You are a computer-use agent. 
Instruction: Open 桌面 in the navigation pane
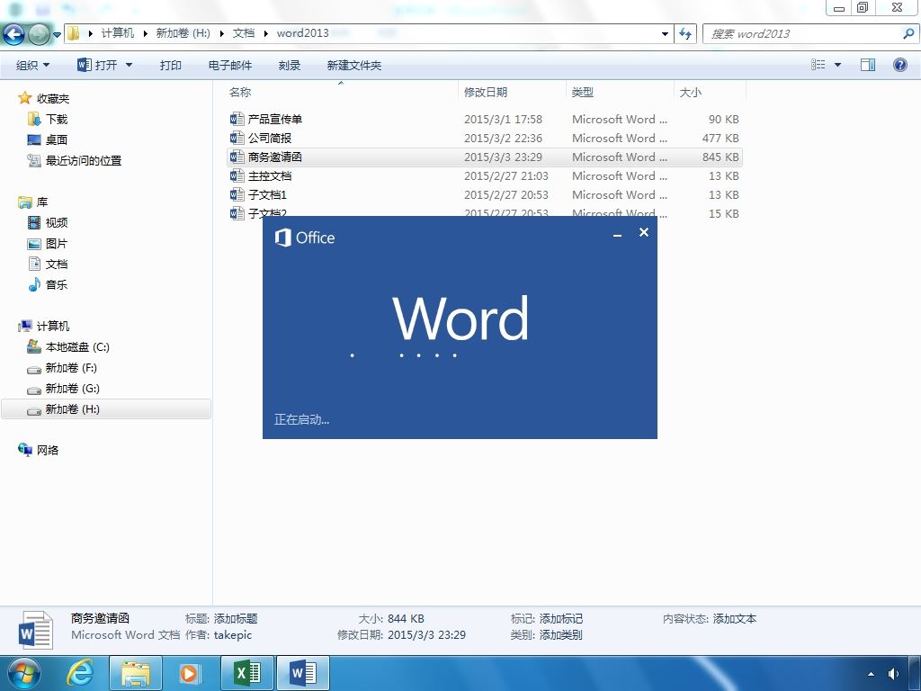point(57,139)
